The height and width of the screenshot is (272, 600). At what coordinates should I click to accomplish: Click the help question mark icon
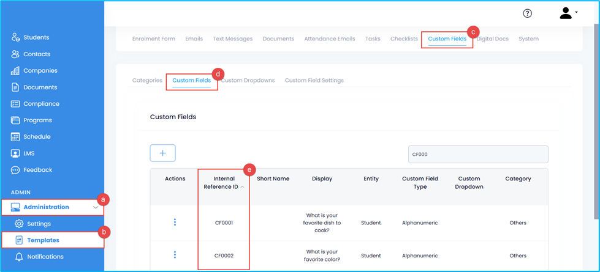coord(527,13)
